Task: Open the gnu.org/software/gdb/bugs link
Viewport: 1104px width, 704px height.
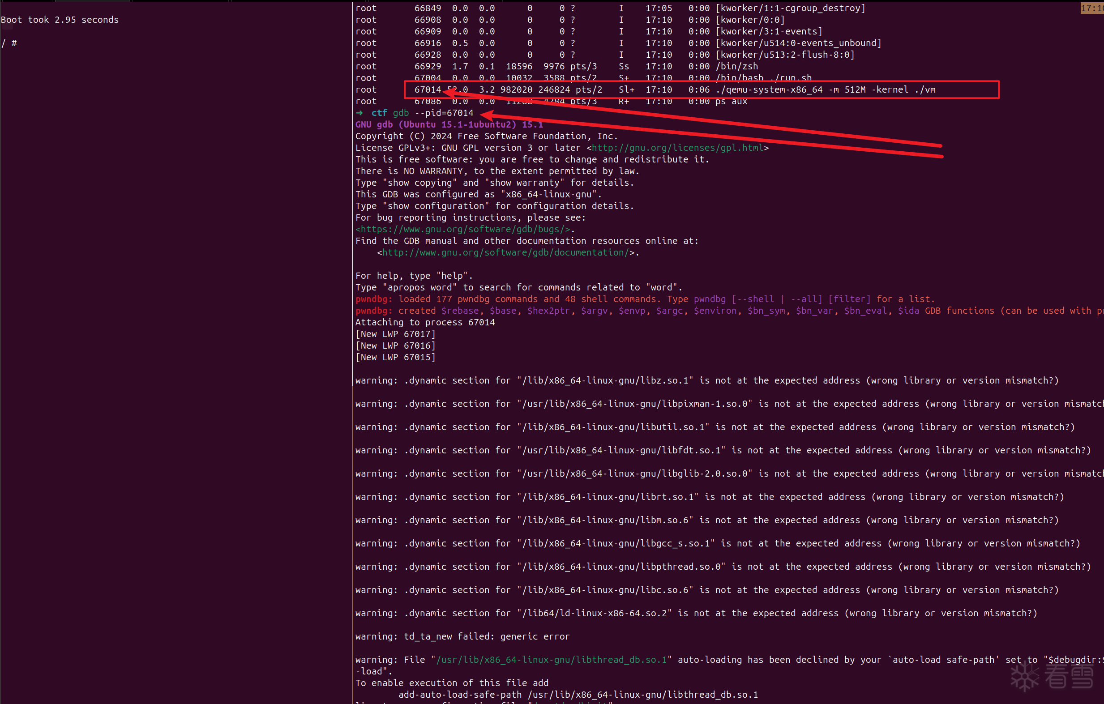Action: 463,229
